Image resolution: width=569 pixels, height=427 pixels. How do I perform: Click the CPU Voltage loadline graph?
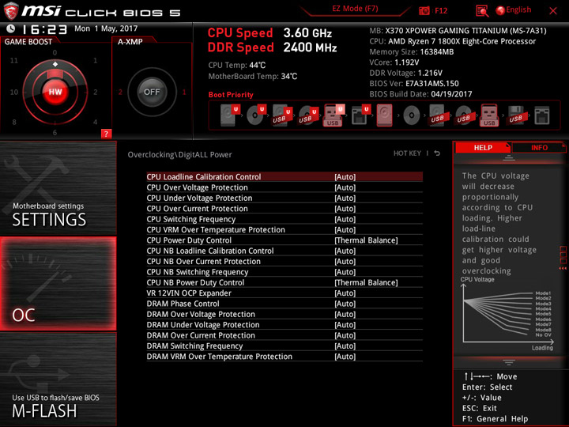pyautogui.click(x=507, y=315)
